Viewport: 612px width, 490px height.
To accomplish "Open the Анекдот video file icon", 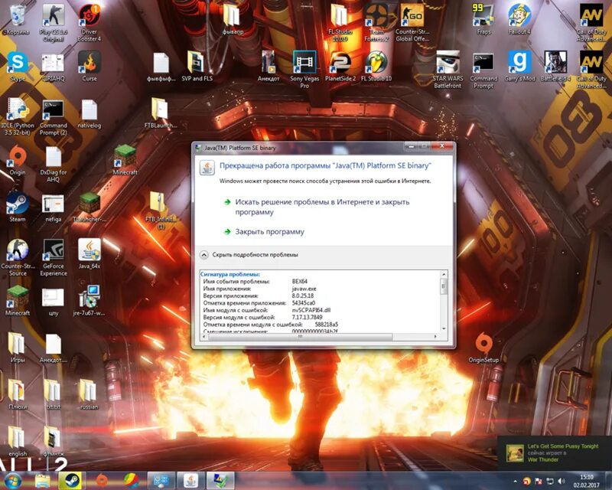I will 269,67.
